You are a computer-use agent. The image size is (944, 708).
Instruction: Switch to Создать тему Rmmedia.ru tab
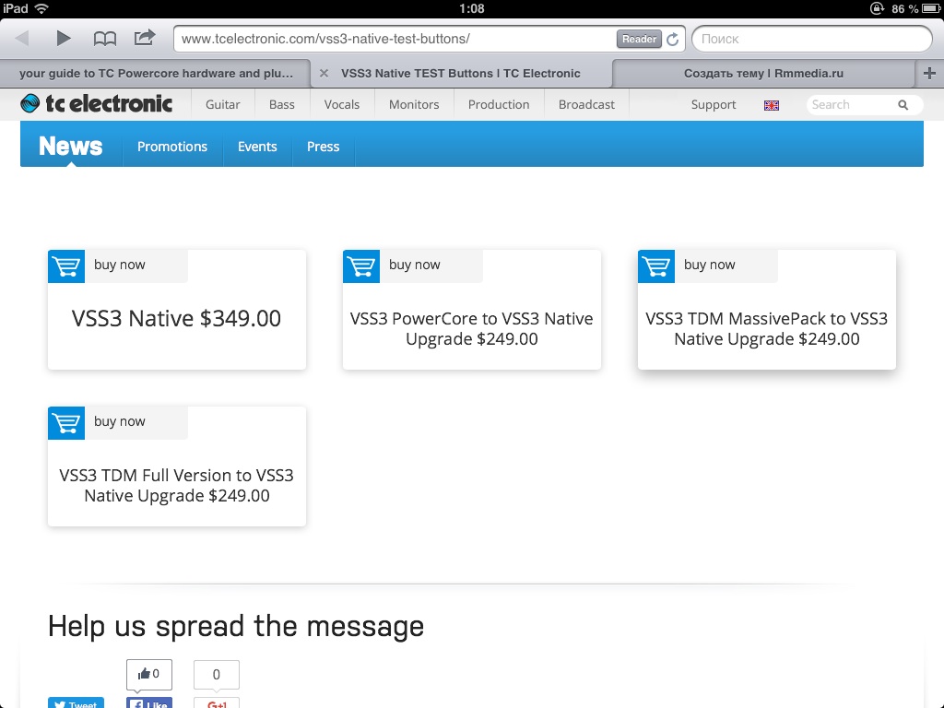pyautogui.click(x=763, y=74)
